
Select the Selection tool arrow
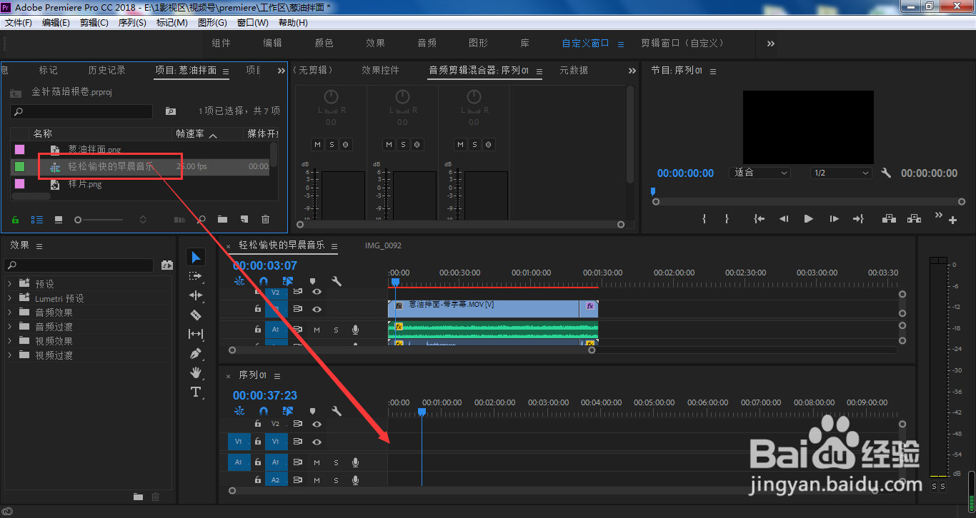(196, 257)
